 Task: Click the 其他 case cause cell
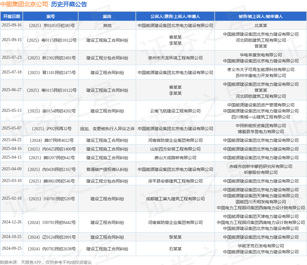pyautogui.click(x=107, y=25)
